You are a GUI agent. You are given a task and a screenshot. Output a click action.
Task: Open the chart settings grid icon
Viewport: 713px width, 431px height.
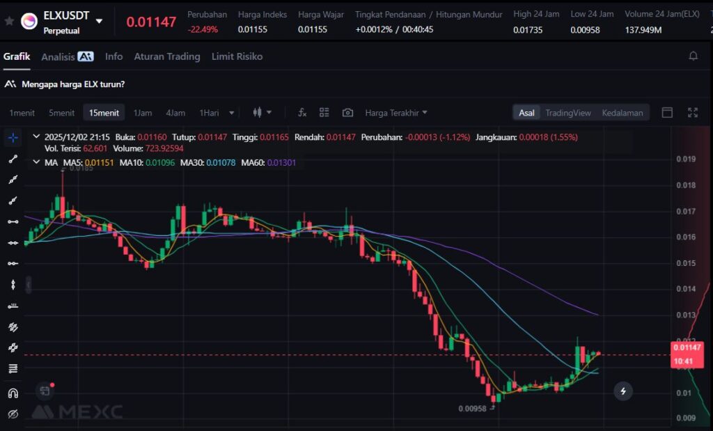tap(324, 113)
